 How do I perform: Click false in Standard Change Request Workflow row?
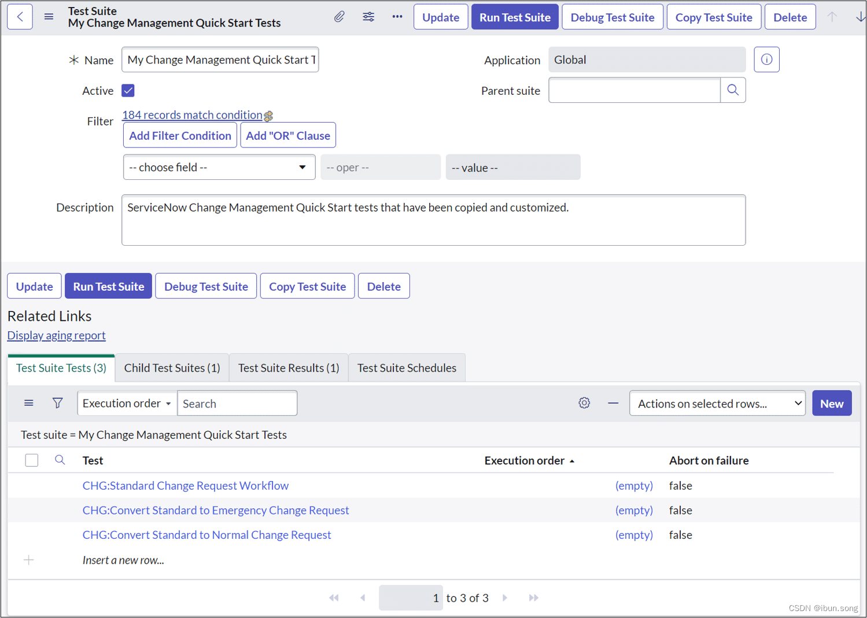click(x=681, y=486)
